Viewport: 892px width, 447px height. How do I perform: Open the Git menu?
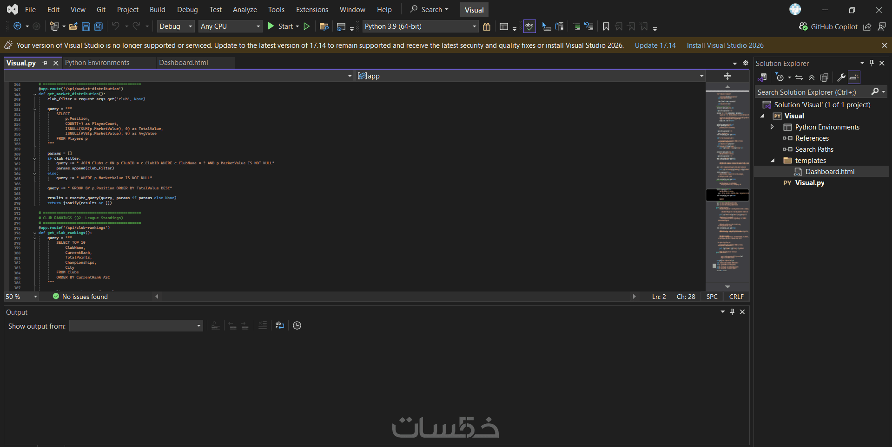pos(101,10)
